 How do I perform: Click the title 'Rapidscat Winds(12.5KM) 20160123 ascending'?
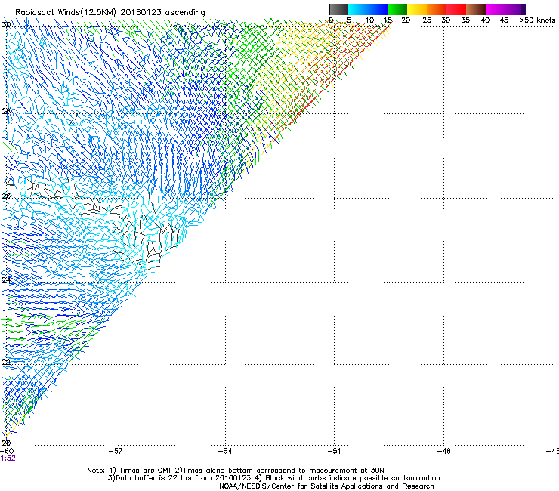110,13
